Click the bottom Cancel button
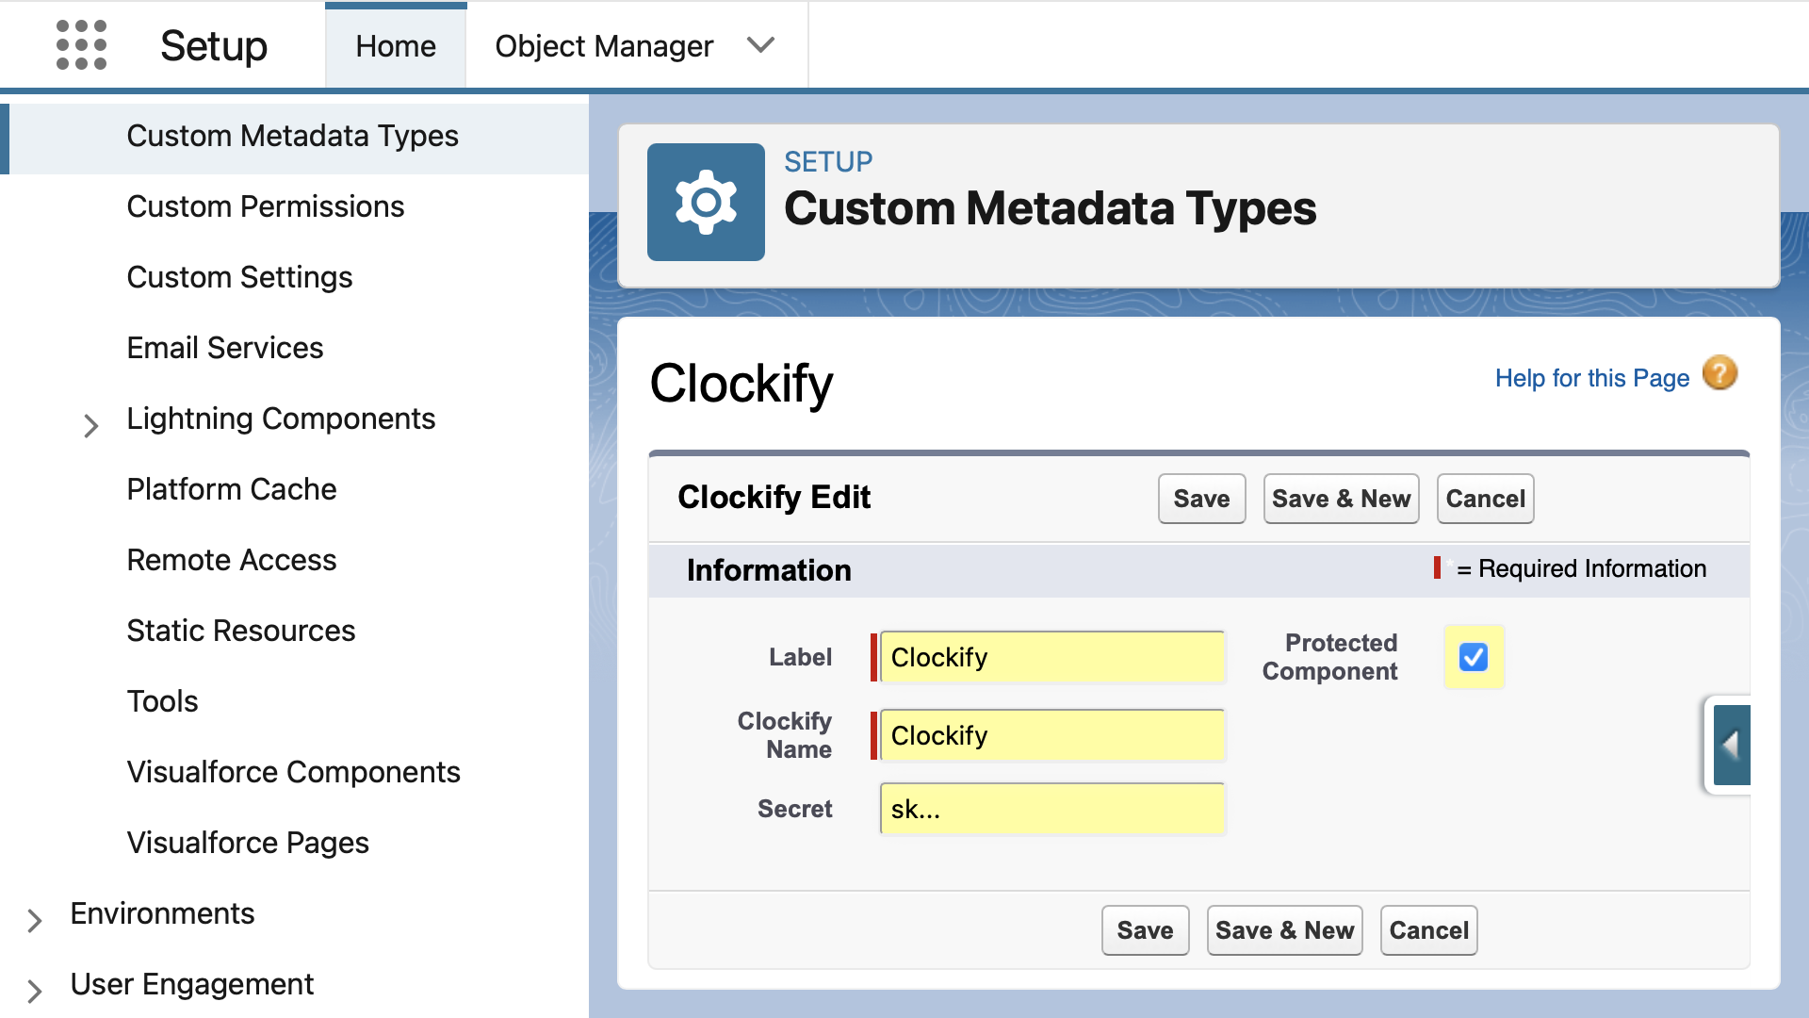 click(1428, 930)
